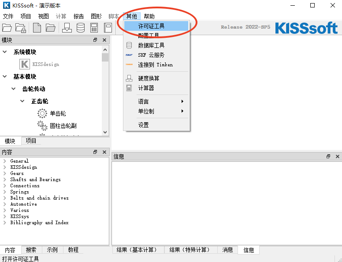Undock the 模块 panel
Viewport: 342px width, 262px height.
point(95,40)
